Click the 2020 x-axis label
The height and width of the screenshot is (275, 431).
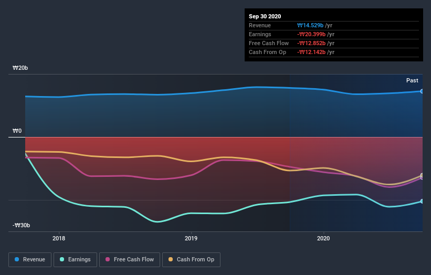323,238
